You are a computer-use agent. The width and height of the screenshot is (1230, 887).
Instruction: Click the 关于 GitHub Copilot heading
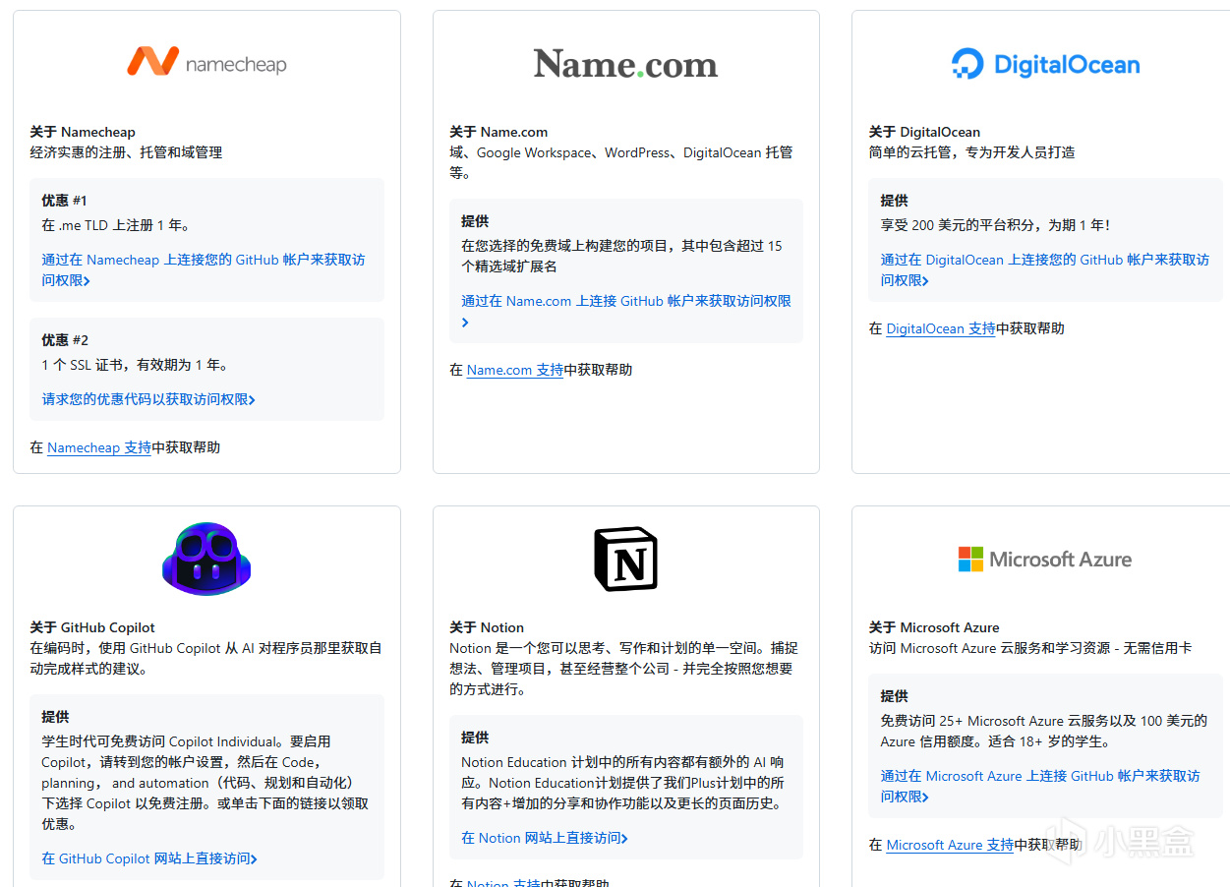(92, 627)
